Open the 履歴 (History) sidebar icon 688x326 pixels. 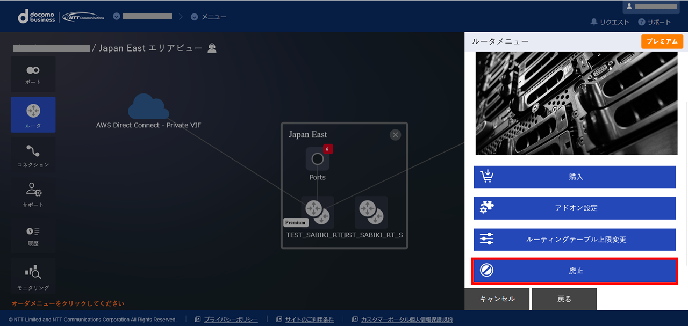(33, 234)
